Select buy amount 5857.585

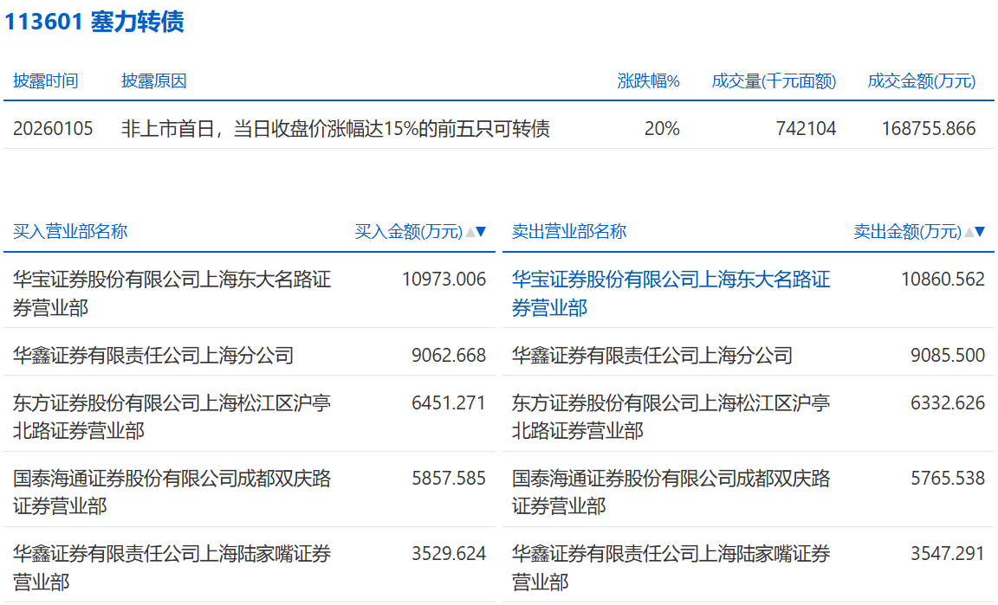pos(449,478)
